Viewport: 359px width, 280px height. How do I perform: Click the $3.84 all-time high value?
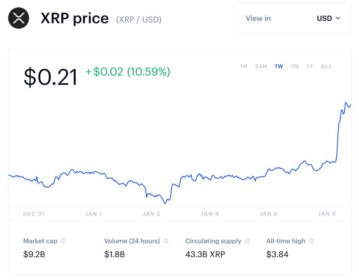277,254
